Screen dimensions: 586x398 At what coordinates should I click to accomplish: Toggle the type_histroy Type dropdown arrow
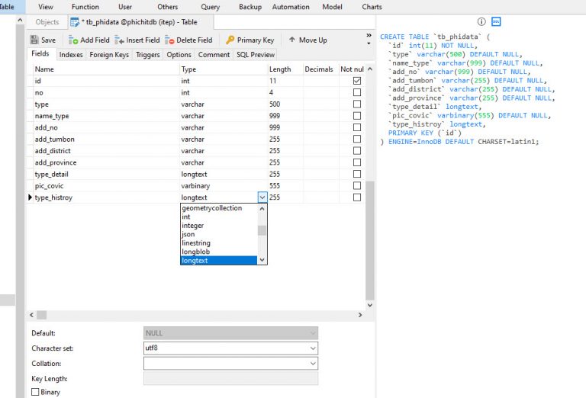click(x=262, y=197)
